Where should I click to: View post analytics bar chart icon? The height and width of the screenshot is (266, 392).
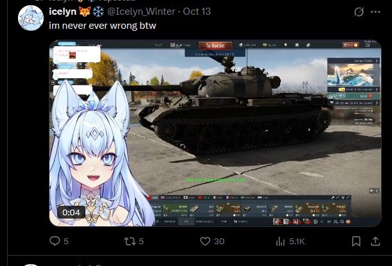[x=280, y=241]
